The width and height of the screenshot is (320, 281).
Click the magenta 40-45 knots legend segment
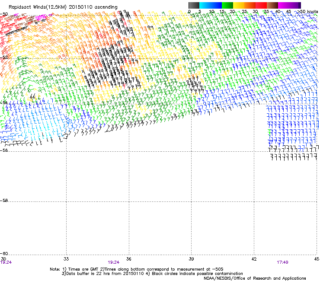[284, 5]
